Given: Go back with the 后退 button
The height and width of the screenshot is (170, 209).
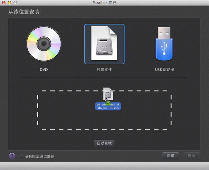Looking at the screenshot, I should 170,156.
